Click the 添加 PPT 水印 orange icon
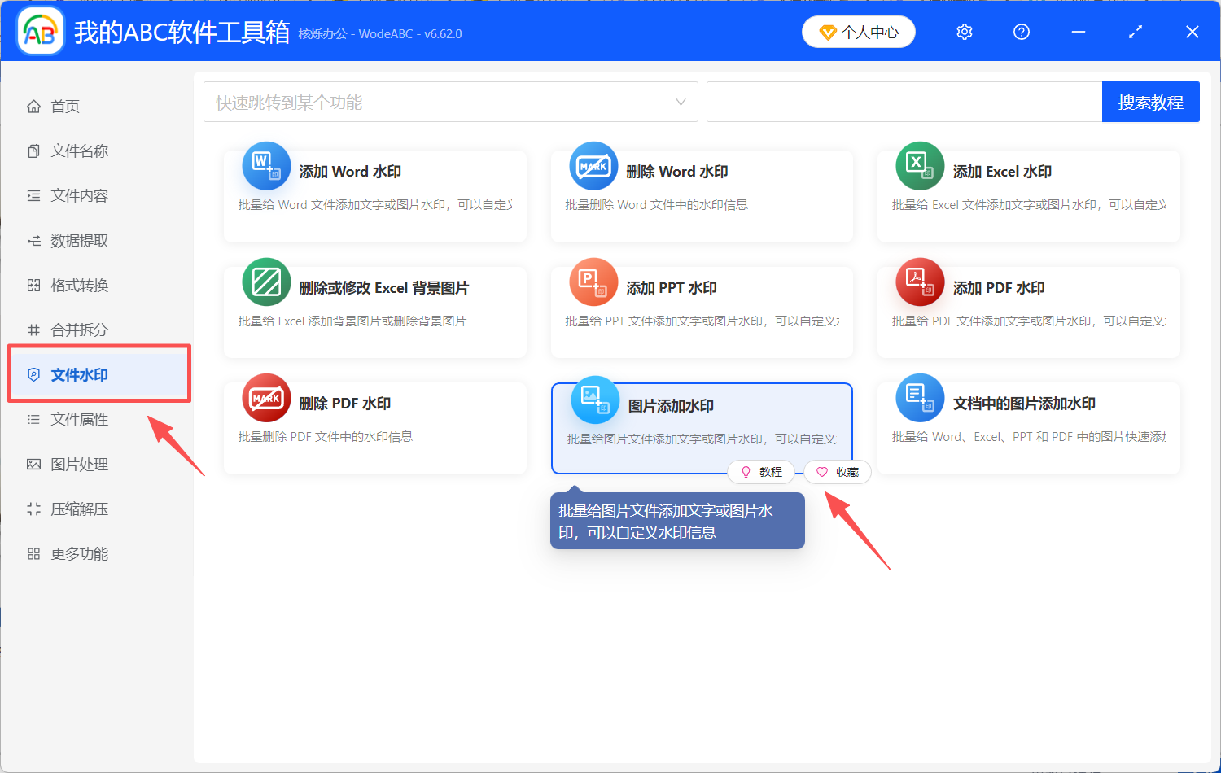This screenshot has height=773, width=1221. [593, 282]
